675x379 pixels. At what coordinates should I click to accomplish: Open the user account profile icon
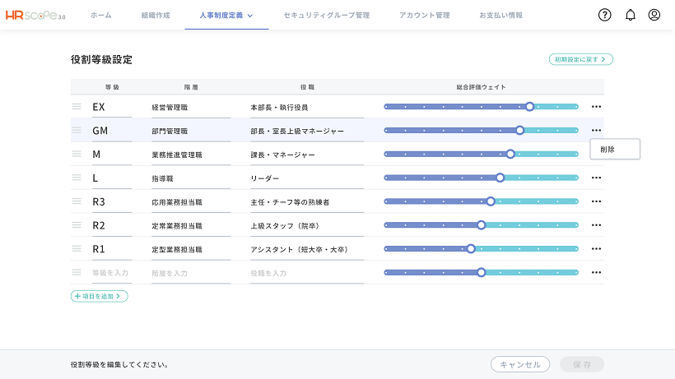click(x=654, y=15)
